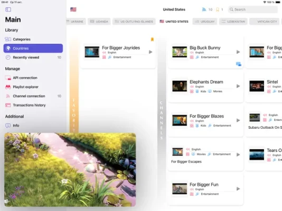Open Sintel thumbnail
This screenshot has height=211, width=282.
257,86
